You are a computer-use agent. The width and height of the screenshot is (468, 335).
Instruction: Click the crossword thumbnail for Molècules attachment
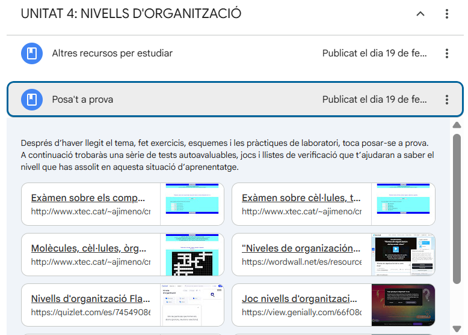click(193, 255)
